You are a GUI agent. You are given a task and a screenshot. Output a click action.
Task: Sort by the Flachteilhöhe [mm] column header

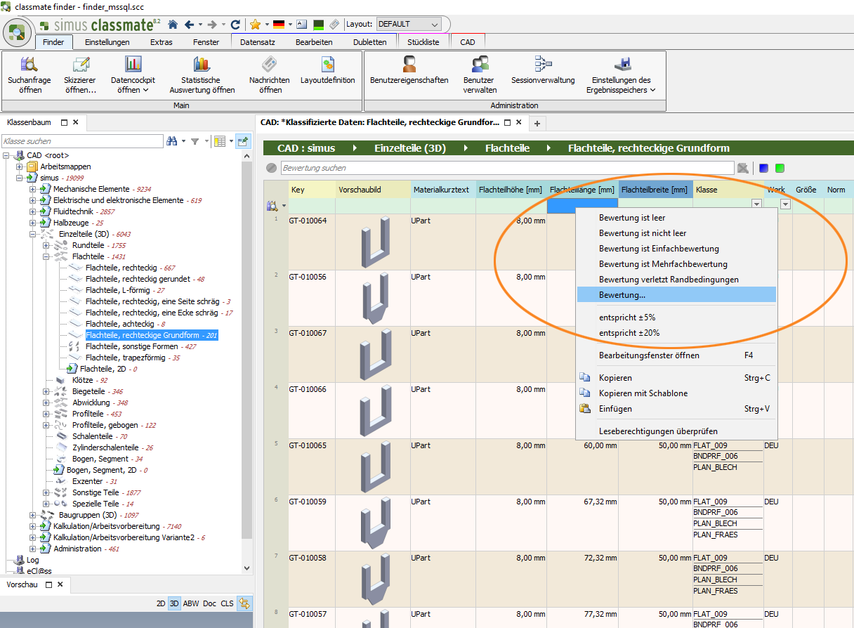(511, 190)
